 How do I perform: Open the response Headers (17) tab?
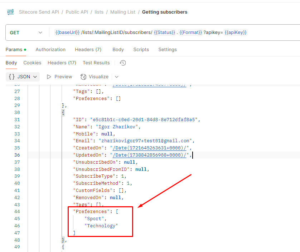click(x=62, y=63)
